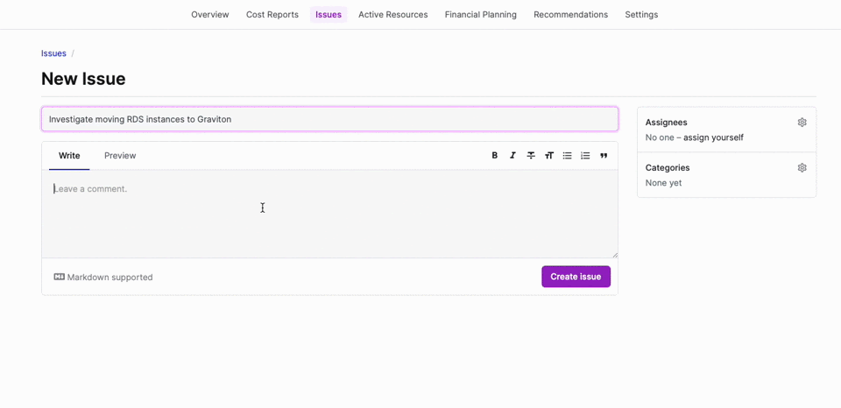
Task: Open the Overview navigation item
Action: pyautogui.click(x=210, y=15)
